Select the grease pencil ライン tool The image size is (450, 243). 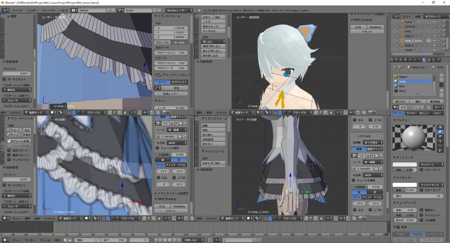pyautogui.click(x=13, y=135)
